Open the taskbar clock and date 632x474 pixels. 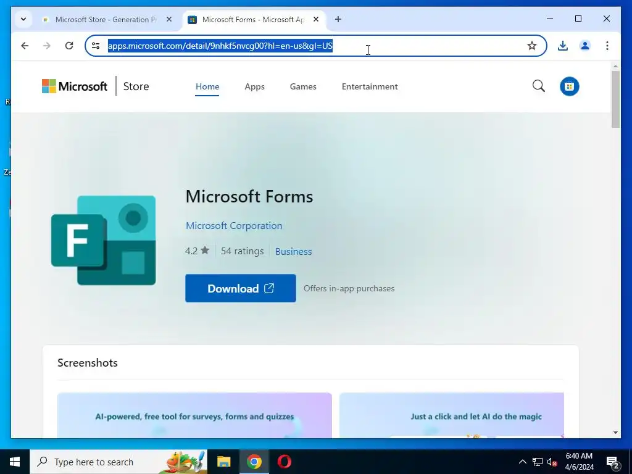tap(579, 462)
